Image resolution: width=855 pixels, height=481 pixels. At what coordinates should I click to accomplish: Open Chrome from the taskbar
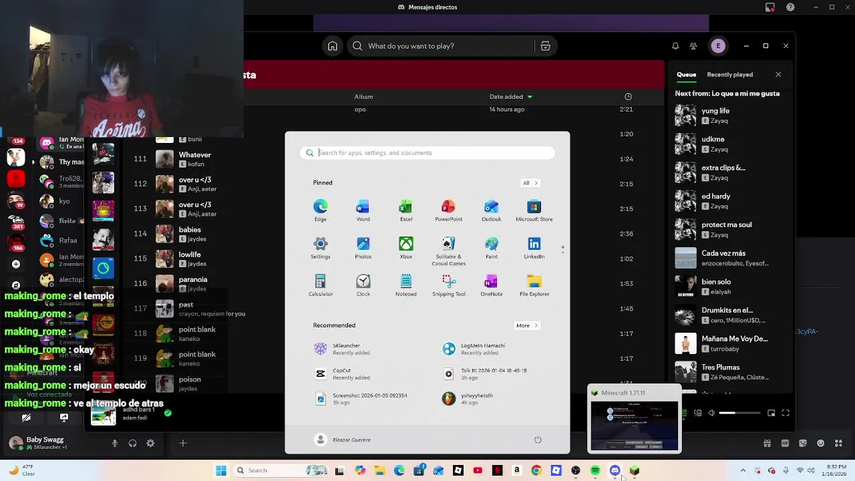click(x=536, y=470)
